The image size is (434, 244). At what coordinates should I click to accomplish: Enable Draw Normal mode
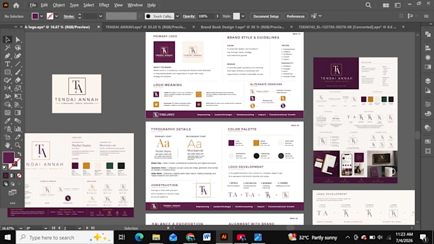(6, 183)
